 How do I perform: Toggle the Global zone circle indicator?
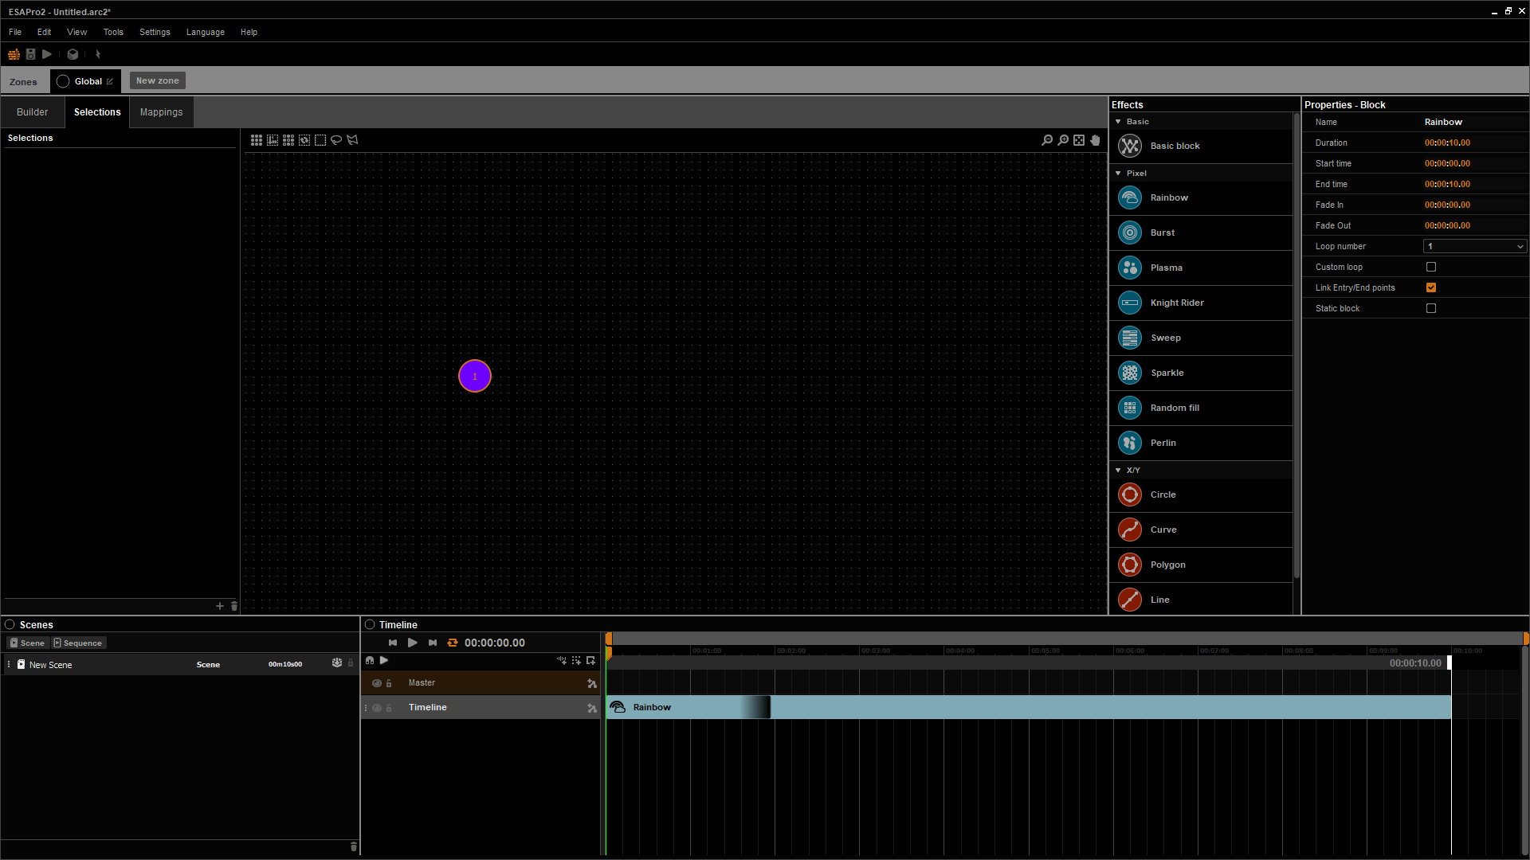coord(63,81)
